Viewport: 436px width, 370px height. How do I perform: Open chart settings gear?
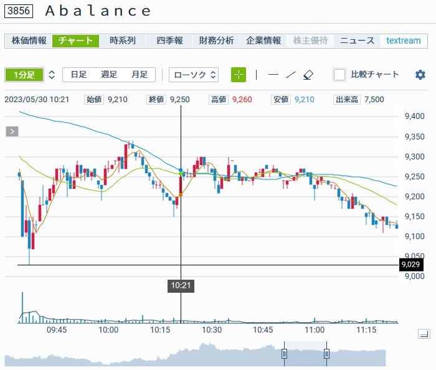pyautogui.click(x=420, y=75)
